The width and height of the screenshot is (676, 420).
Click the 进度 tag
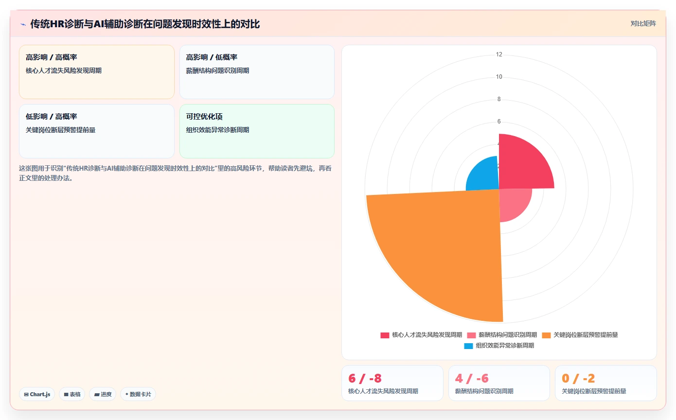coord(103,394)
